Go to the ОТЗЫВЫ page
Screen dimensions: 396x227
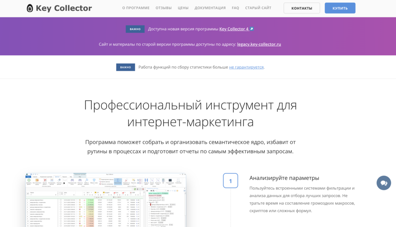(x=164, y=8)
